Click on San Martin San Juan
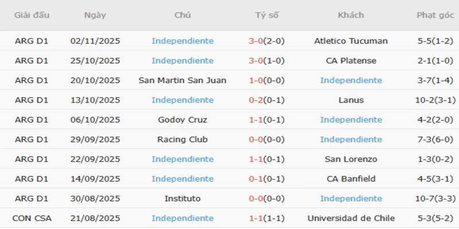Viewport: 459px width, 229px height. click(x=182, y=80)
